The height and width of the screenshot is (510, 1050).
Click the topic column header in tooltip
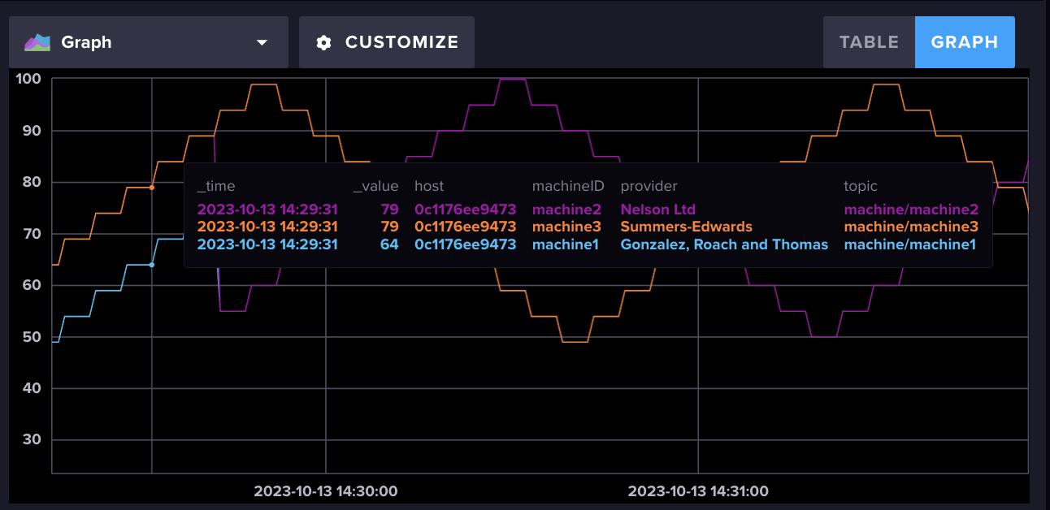(861, 187)
